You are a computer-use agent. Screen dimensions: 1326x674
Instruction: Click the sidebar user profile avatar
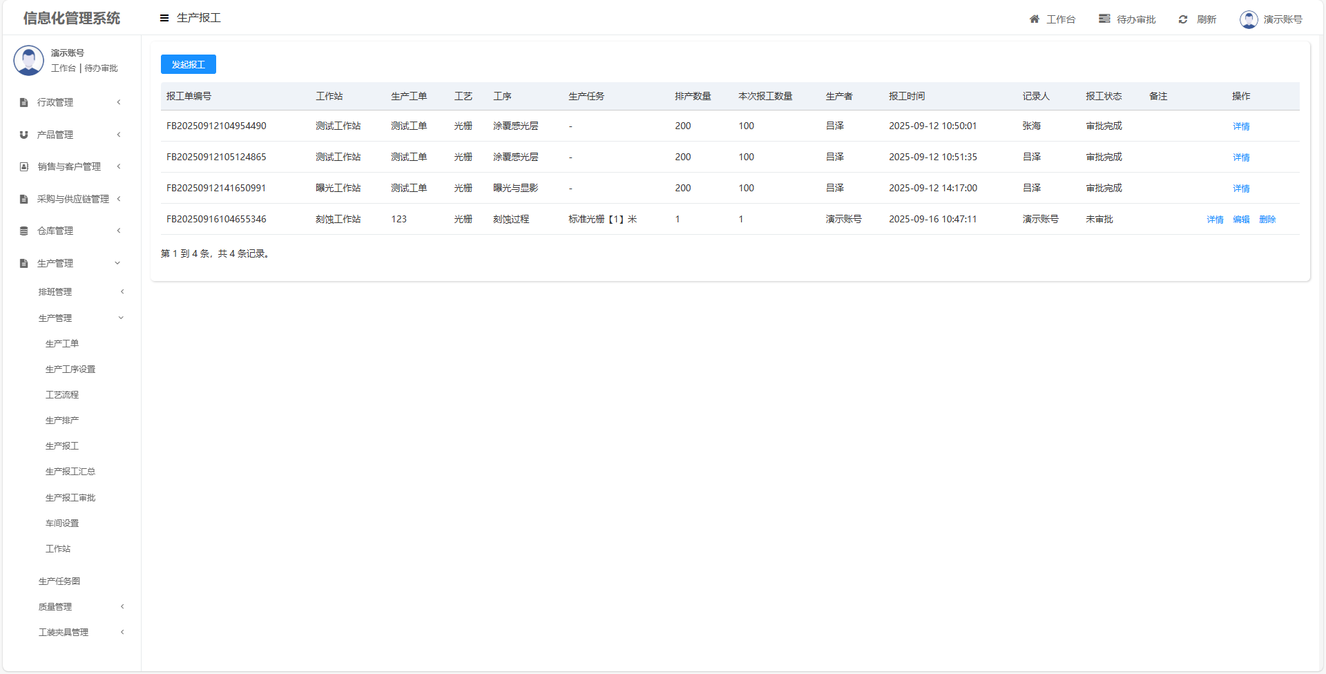pos(29,61)
